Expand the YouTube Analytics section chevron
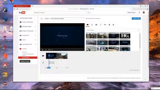 coord(35,44)
